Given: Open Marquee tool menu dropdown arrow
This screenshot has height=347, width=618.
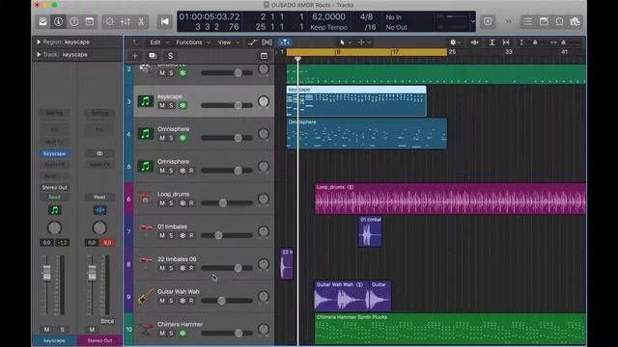Looking at the screenshot, I should 369,42.
